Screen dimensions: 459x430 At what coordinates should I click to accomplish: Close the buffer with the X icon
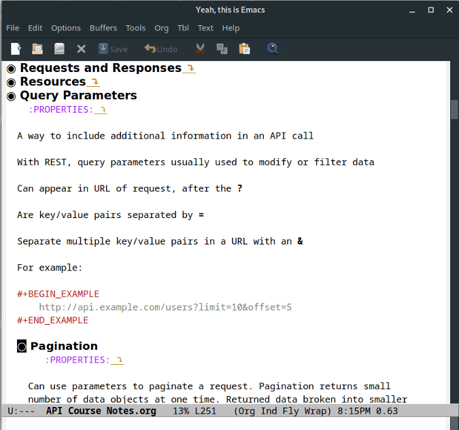[81, 49]
